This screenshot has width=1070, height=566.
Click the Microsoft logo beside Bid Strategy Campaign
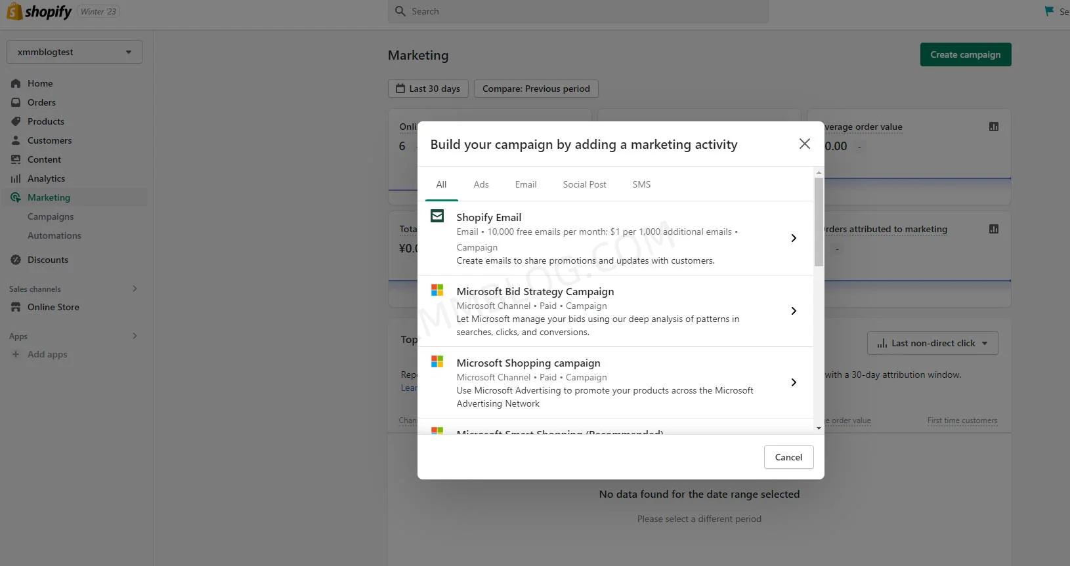point(437,290)
